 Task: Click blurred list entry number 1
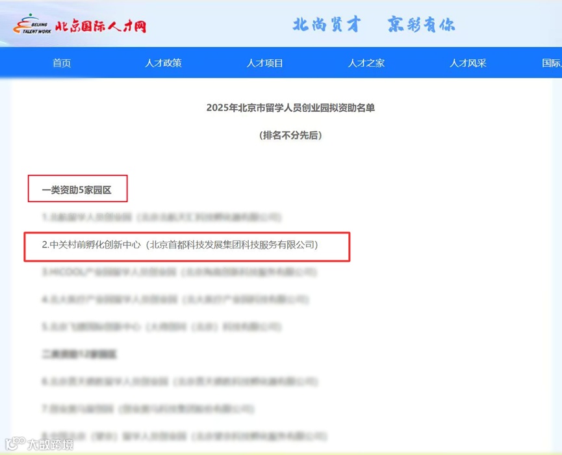(x=161, y=217)
